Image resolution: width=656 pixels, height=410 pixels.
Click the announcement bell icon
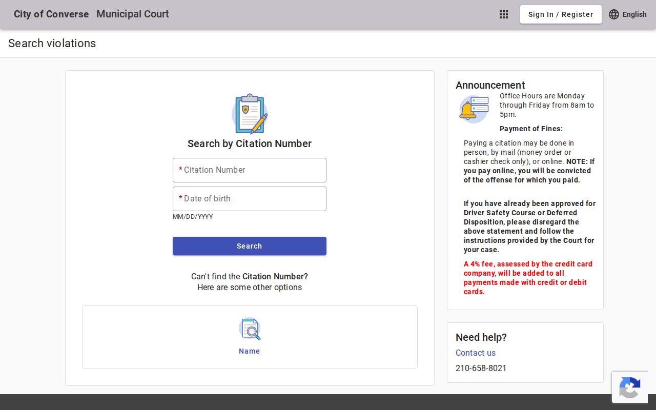[x=474, y=109]
